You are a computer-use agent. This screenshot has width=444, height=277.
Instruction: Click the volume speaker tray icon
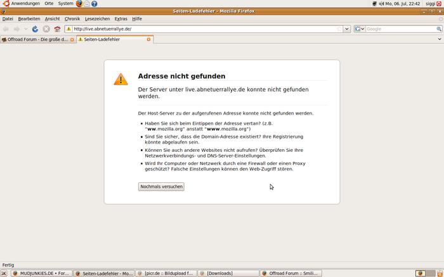(x=381, y=4)
